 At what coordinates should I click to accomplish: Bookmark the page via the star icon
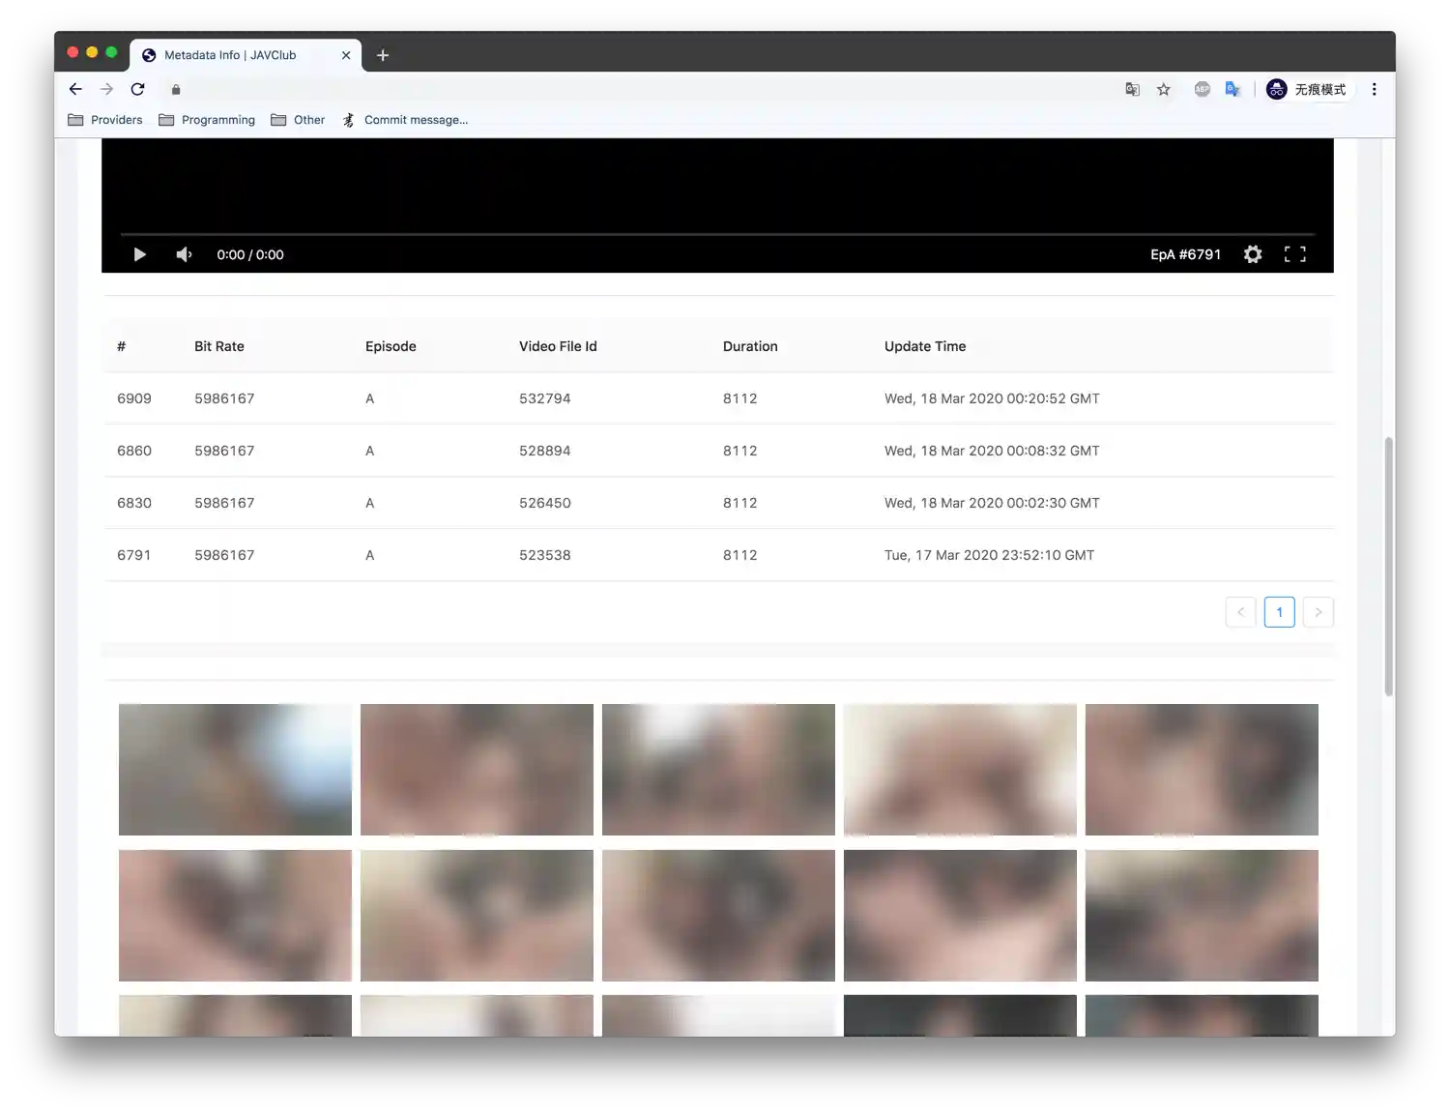(x=1163, y=89)
